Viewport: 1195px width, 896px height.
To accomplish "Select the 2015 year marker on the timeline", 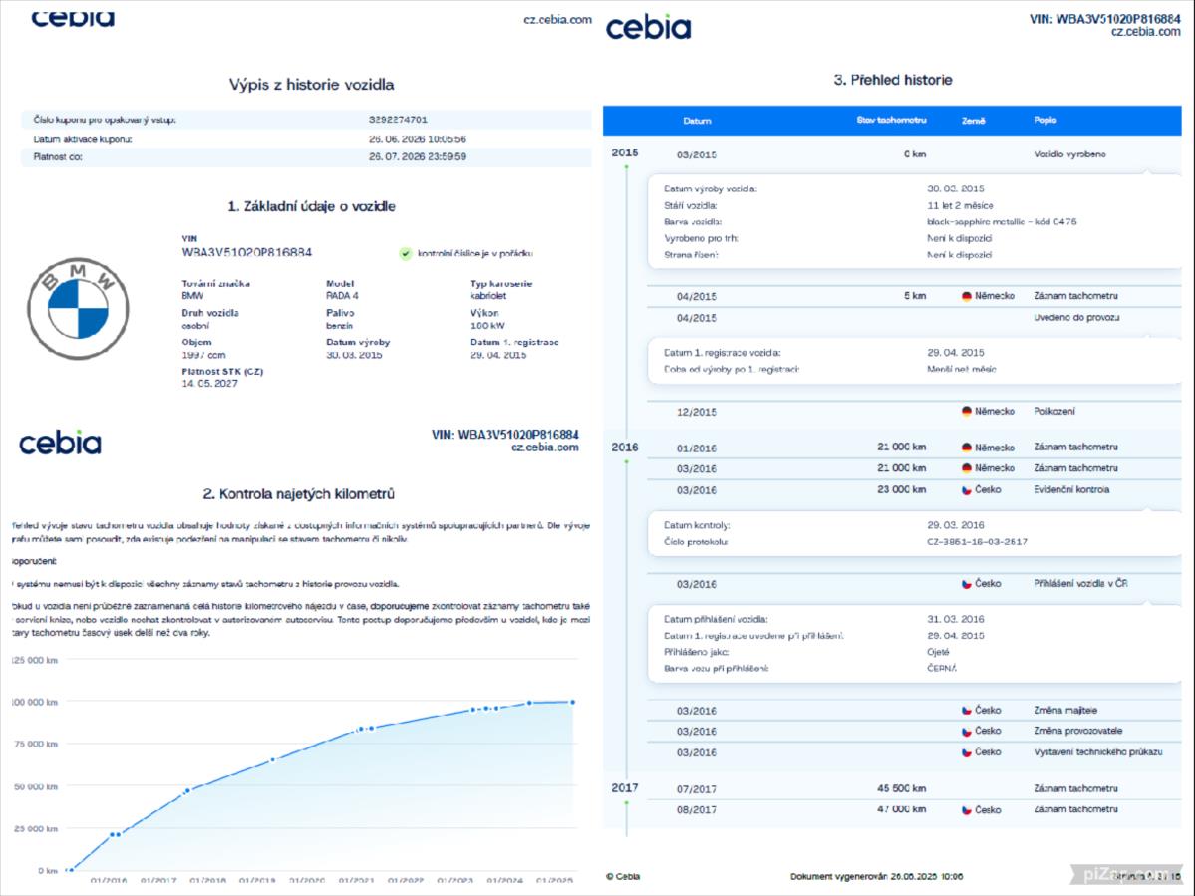I will click(x=624, y=153).
